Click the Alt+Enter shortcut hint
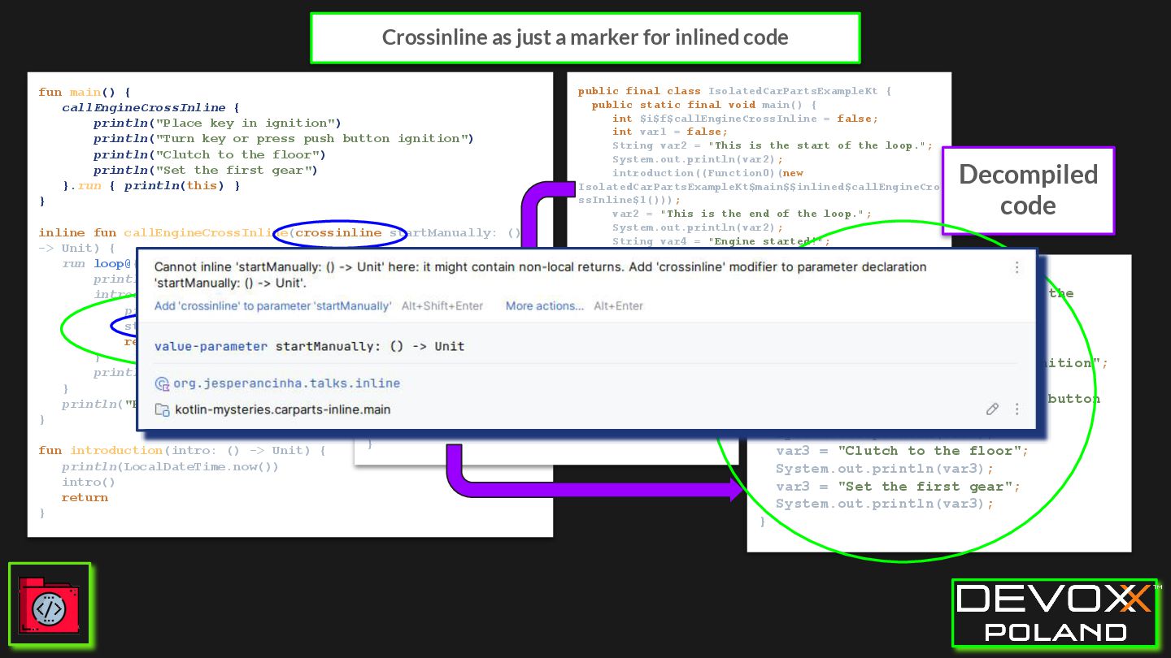The width and height of the screenshot is (1171, 658). (618, 306)
